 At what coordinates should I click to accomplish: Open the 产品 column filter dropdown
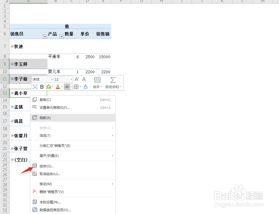(61, 37)
